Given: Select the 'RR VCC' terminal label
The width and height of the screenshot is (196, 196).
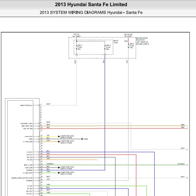Looking at the screenshot, I should [29, 191].
